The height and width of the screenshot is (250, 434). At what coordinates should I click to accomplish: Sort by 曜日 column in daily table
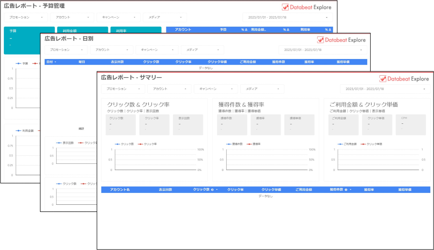pyautogui.click(x=82, y=62)
